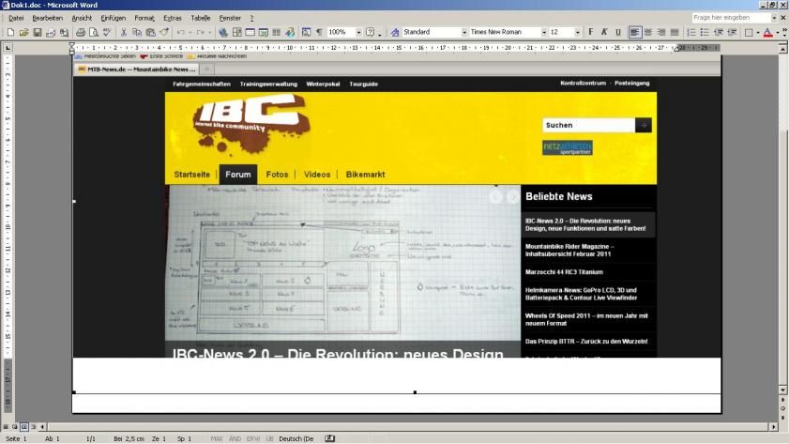Image resolution: width=789 pixels, height=444 pixels.
Task: Show the Drawing toolbar
Action: click(x=290, y=32)
